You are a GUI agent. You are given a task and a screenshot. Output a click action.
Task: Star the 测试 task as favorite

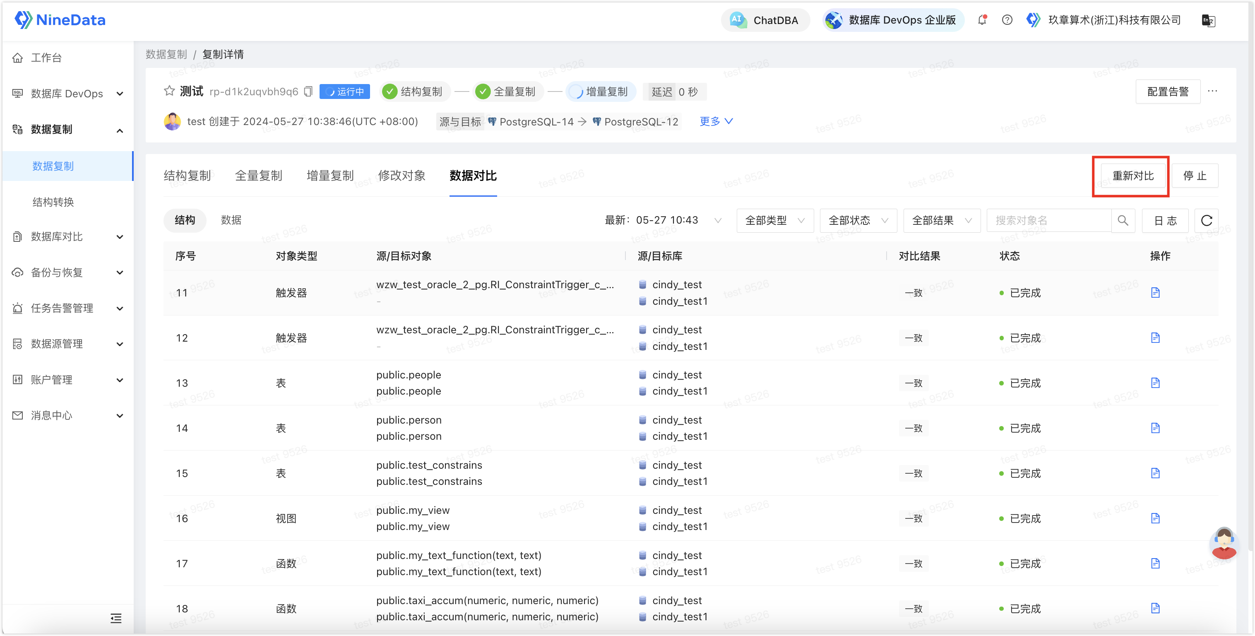point(169,91)
